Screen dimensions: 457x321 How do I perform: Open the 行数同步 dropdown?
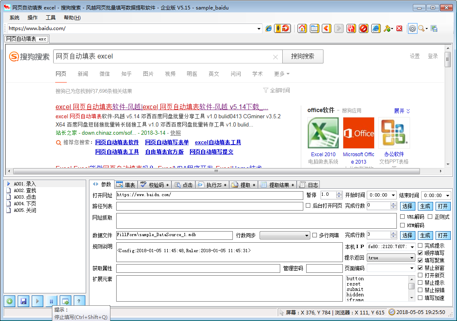[x=307, y=236]
